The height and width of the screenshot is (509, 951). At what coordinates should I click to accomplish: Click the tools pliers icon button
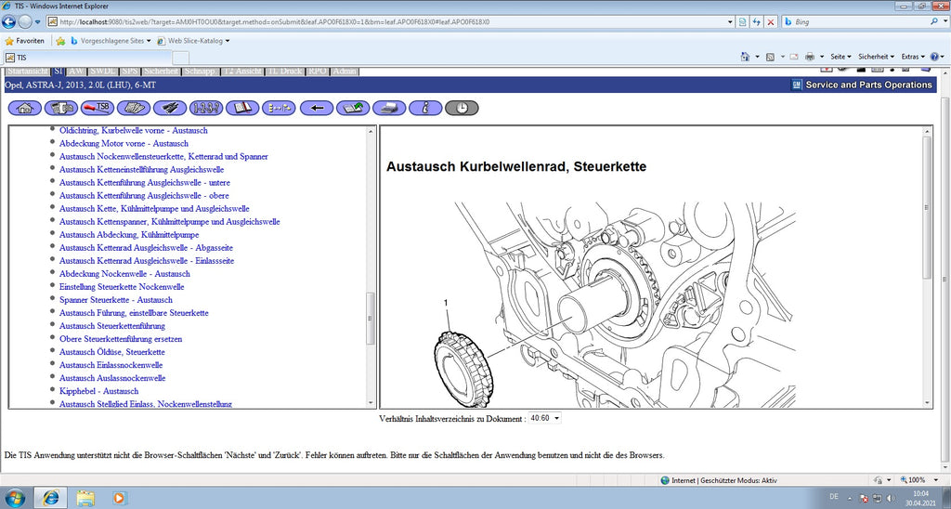click(x=170, y=108)
